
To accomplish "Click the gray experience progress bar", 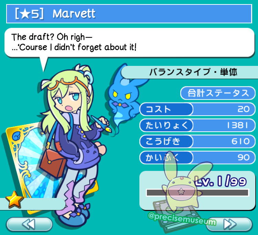I will point(197,192).
